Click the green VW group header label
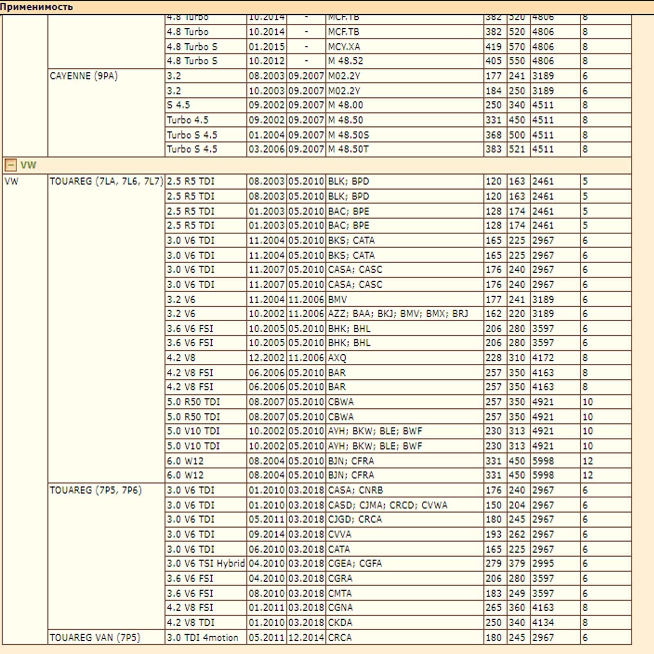Viewport: 654px width, 654px height. [x=28, y=165]
